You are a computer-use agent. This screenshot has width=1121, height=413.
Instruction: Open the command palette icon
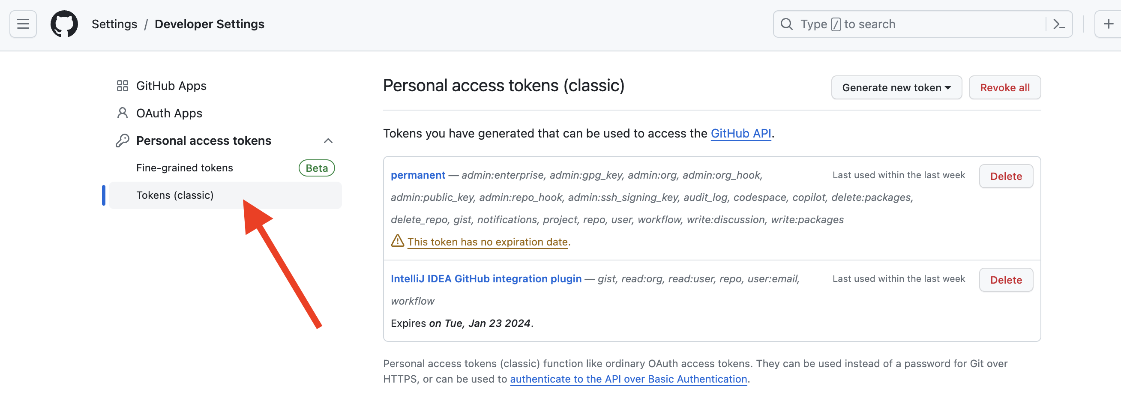pos(1059,24)
